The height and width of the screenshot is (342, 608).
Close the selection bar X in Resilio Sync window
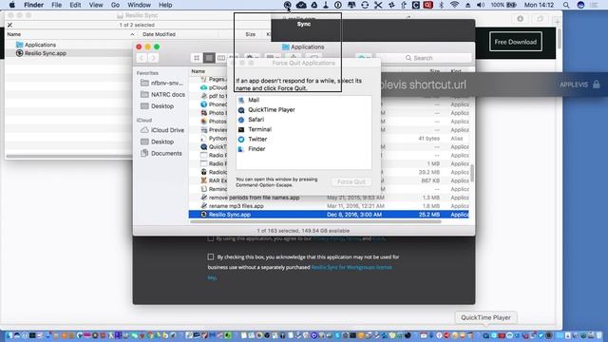[9, 25]
